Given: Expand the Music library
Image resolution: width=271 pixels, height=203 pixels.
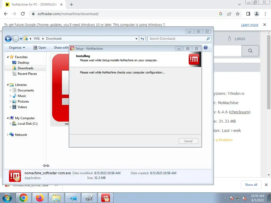Looking at the screenshot, I should tap(10, 96).
